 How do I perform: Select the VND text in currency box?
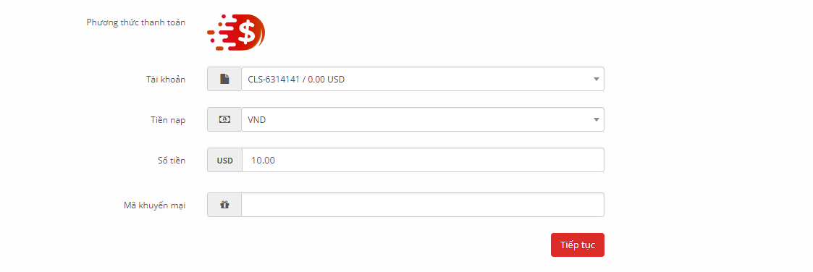click(257, 120)
